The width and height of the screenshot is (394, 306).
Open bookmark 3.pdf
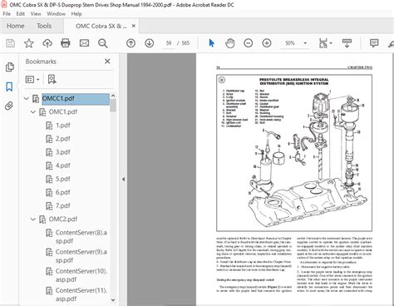tap(63, 152)
